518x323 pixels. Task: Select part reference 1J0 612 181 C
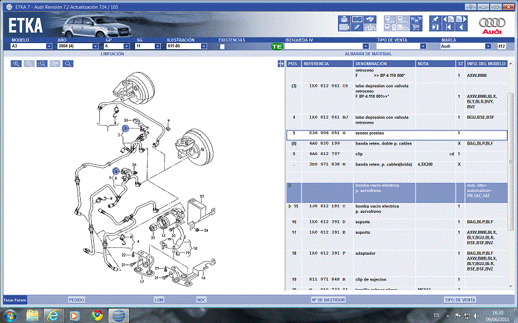click(x=327, y=206)
